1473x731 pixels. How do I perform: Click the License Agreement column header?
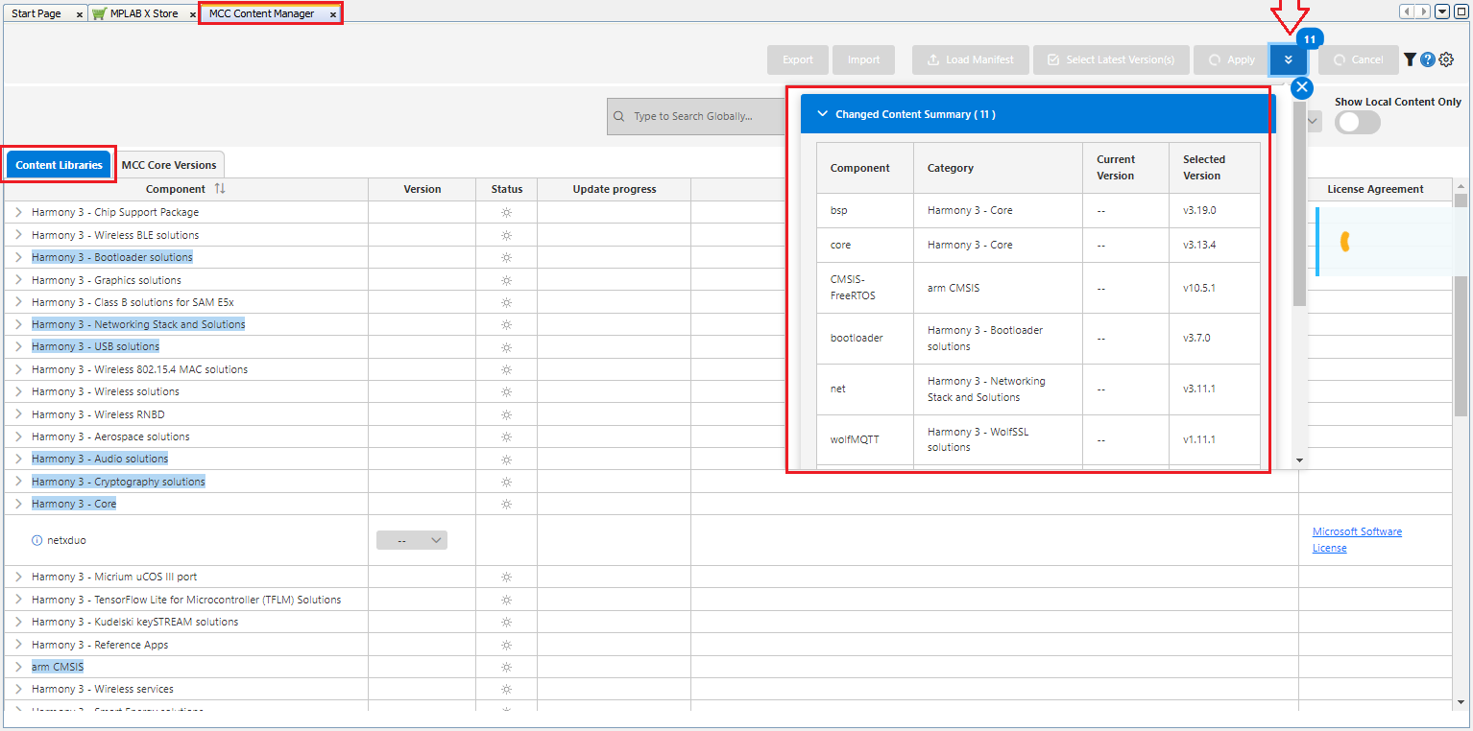(x=1375, y=189)
